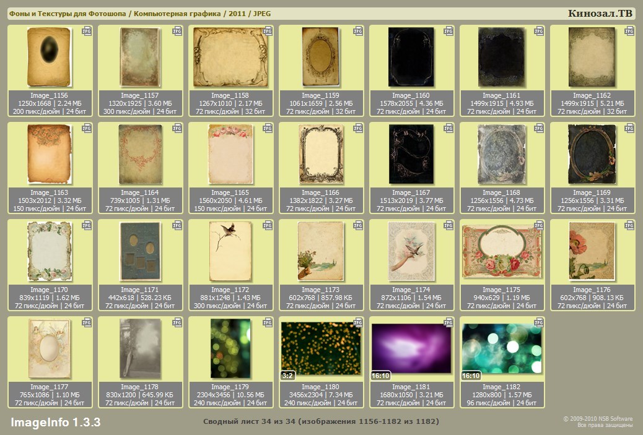The image size is (643, 435).
Task: Click the JPG icon on Image_1169 tile
Action: click(629, 127)
